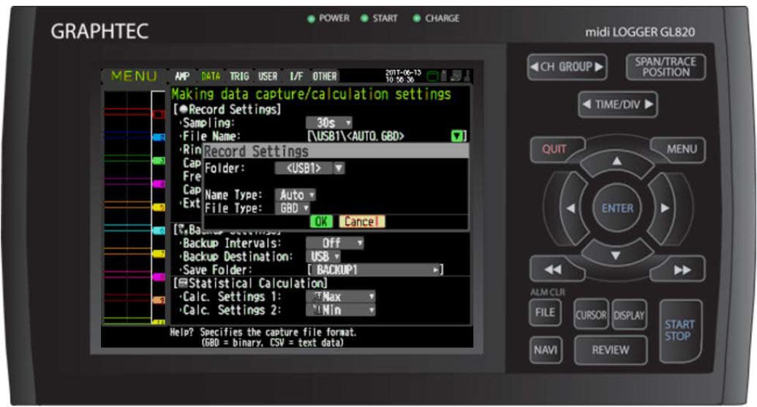
Task: Click the bright green channel marker
Action: coord(159,161)
